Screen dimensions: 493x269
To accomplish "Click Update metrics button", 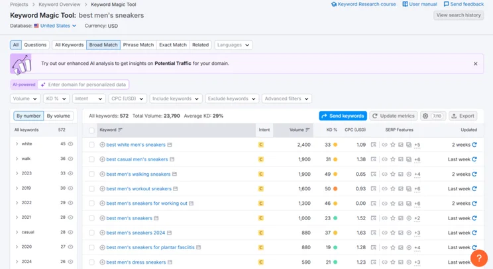I will 394,116.
